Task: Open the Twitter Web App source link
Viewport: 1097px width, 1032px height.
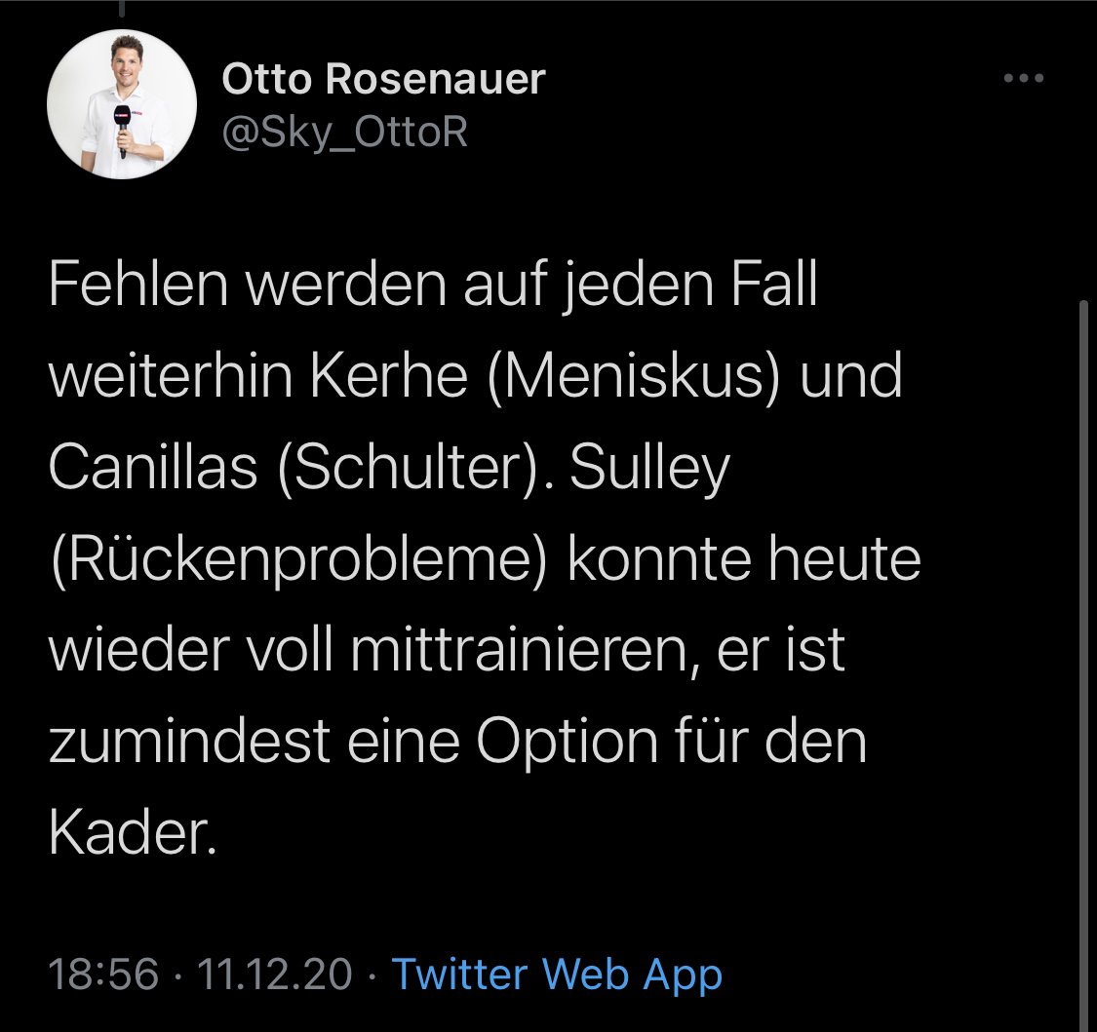Action: point(557,974)
